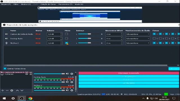Open Editar menu
Viewport: 180px width, 101px height.
click(16, 4)
